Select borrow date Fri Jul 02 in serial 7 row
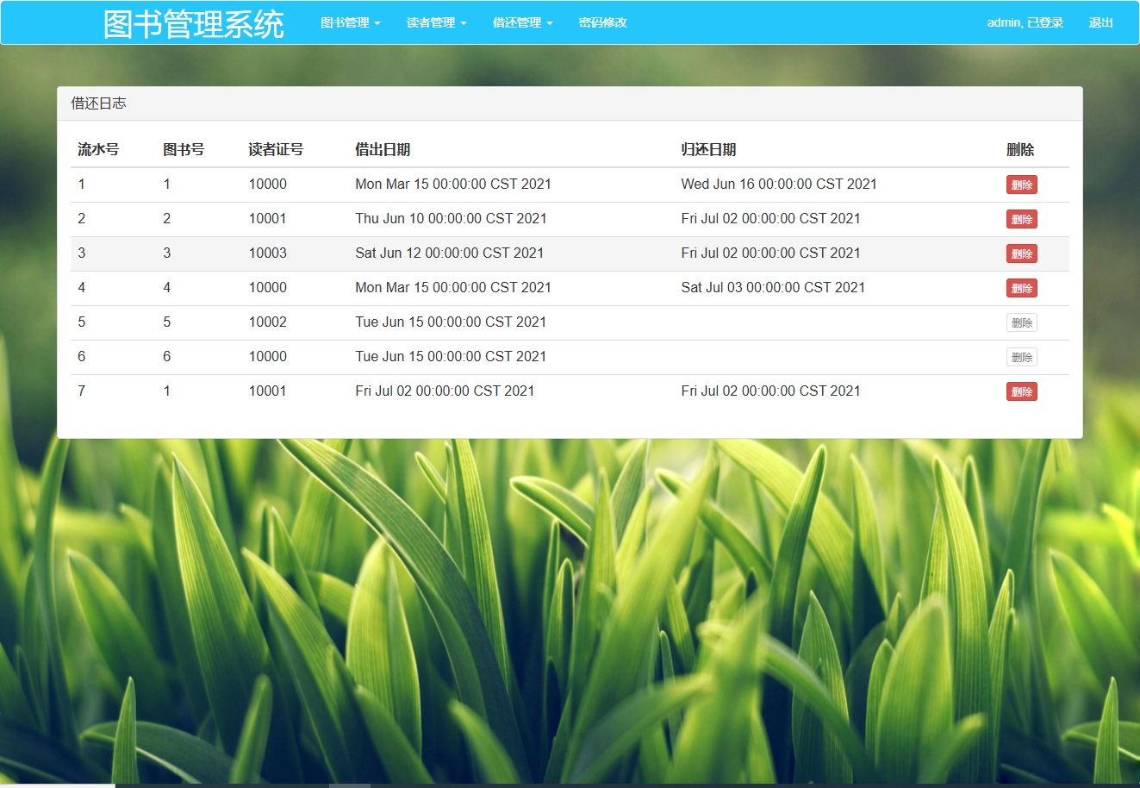 (445, 391)
